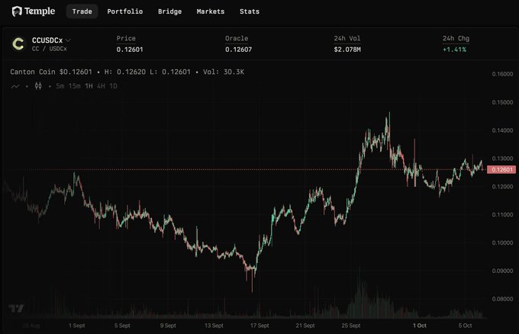Click the 0.16000 price axis label

(502, 74)
